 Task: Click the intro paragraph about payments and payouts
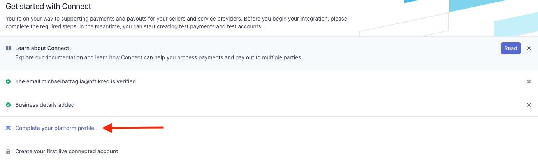point(176,23)
